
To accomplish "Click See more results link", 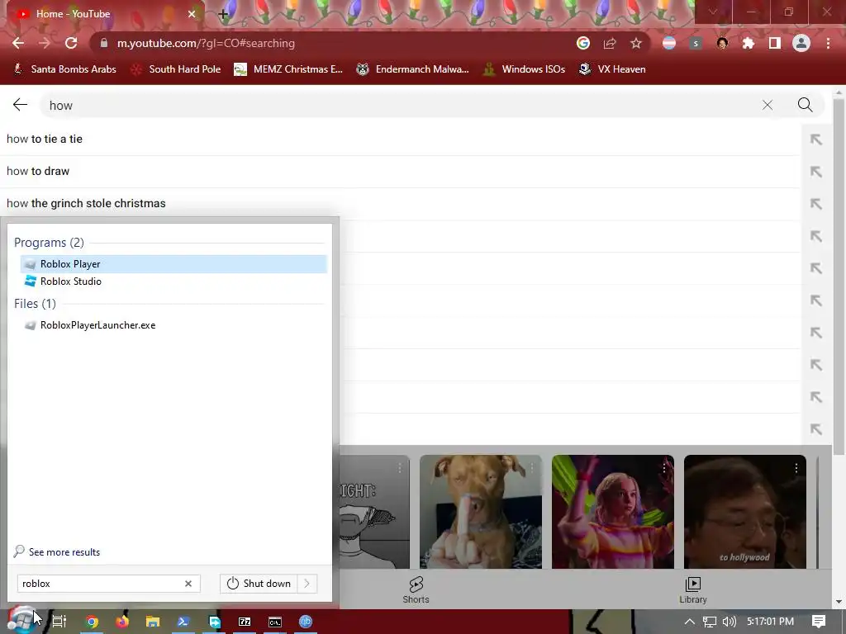I will click(x=57, y=551).
